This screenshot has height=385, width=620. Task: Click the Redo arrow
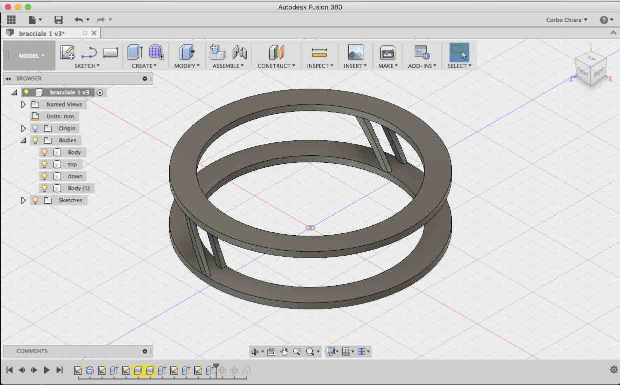tap(101, 20)
